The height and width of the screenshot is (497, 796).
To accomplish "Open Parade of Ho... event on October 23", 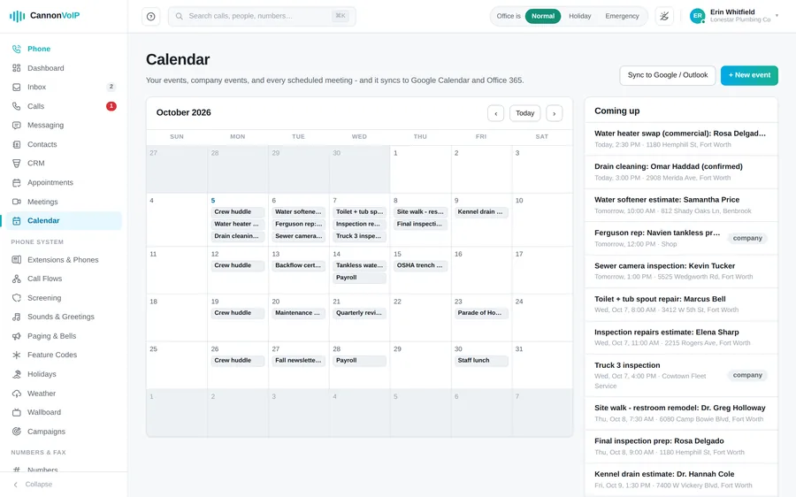I will tap(481, 313).
